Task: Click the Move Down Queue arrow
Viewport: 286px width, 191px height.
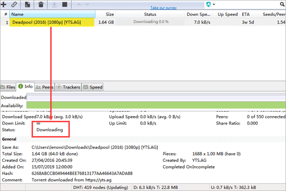Action: [x=87, y=4]
